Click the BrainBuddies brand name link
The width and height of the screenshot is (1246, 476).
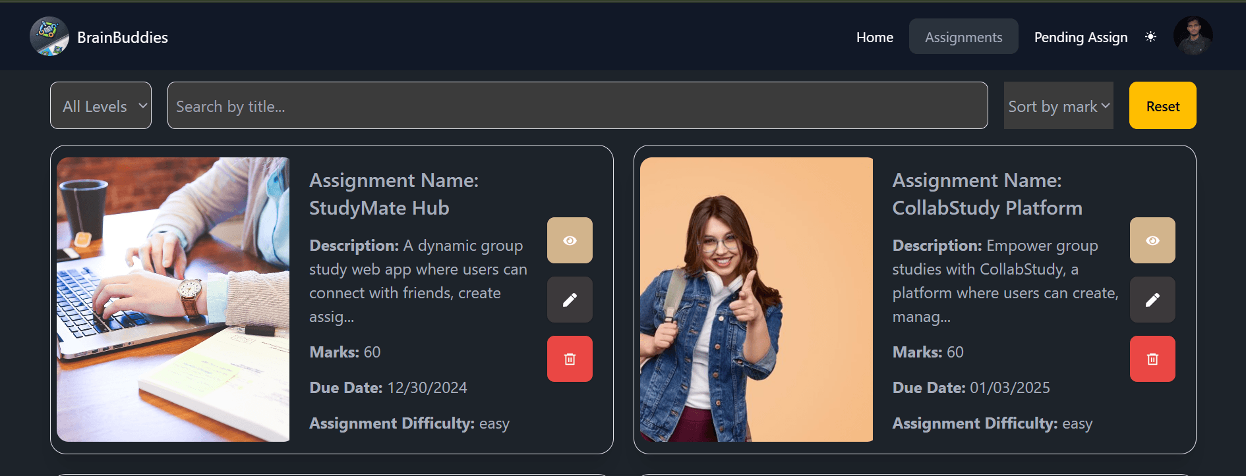tap(123, 38)
